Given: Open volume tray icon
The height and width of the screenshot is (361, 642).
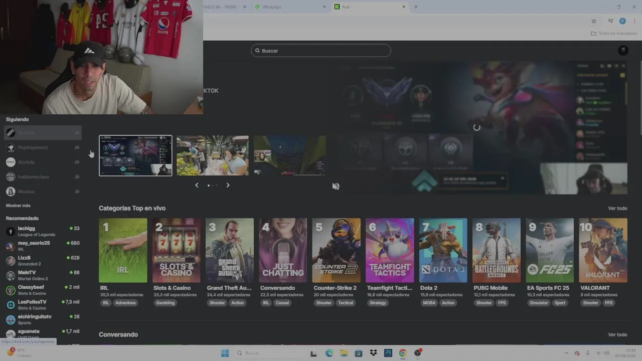Looking at the screenshot, I should pyautogui.click(x=607, y=353).
